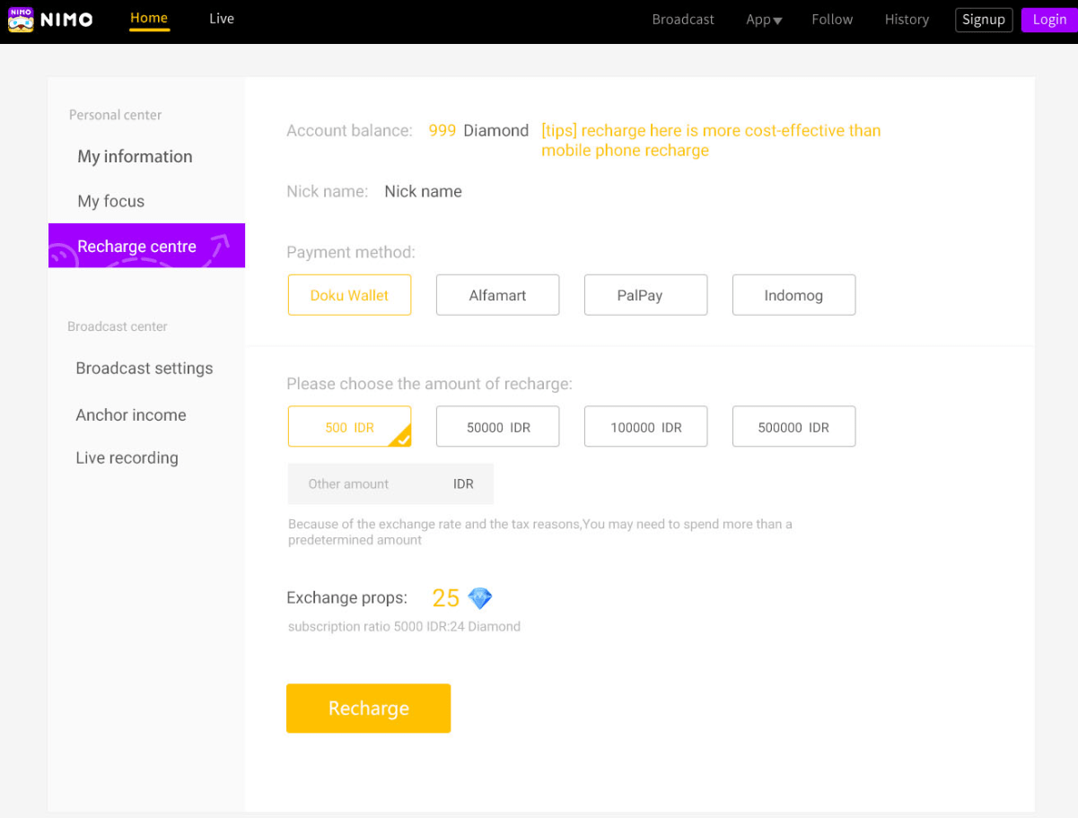The height and width of the screenshot is (818, 1078).
Task: Select Indomog payment method
Action: click(x=793, y=295)
